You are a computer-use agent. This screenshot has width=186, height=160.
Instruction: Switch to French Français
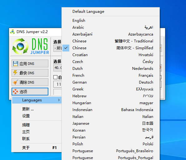(111, 75)
